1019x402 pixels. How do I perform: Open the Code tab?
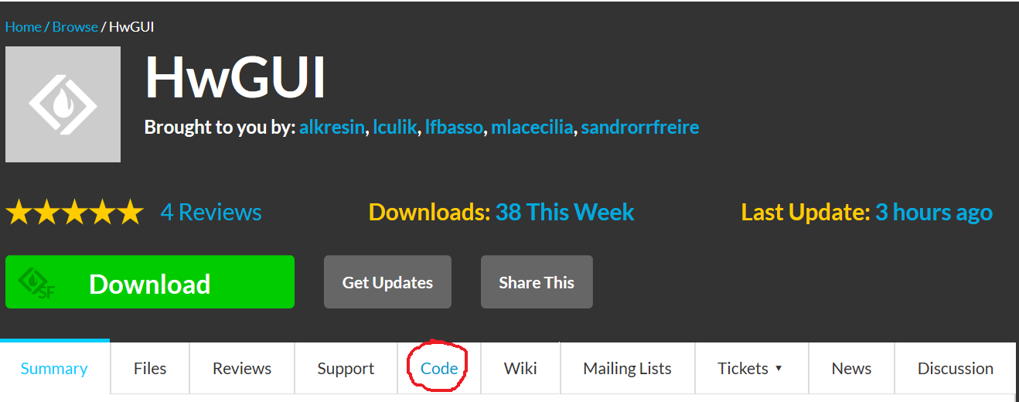click(x=439, y=369)
